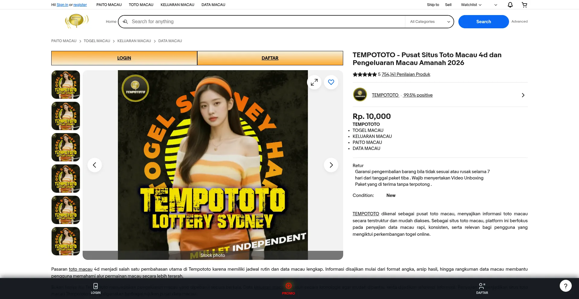Click the Retur heading text
This screenshot has height=299, width=579.
point(358,166)
